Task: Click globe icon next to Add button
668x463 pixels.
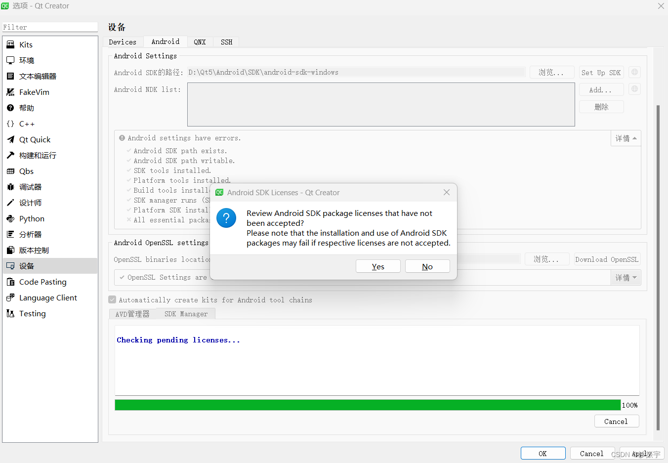Action: pyautogui.click(x=635, y=89)
